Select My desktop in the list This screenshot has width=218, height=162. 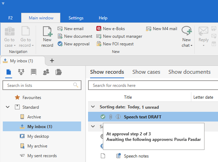point(38,136)
